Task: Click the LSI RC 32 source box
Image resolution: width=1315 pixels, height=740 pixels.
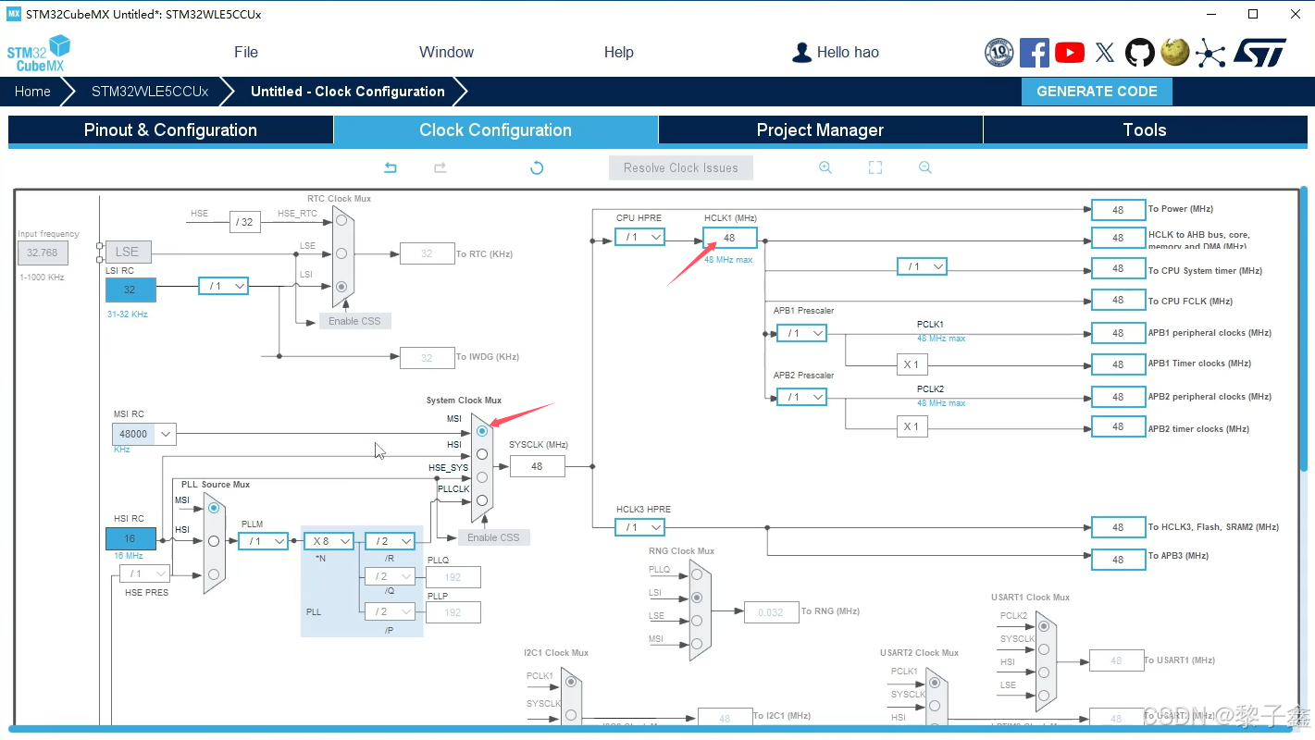Action: coord(130,290)
